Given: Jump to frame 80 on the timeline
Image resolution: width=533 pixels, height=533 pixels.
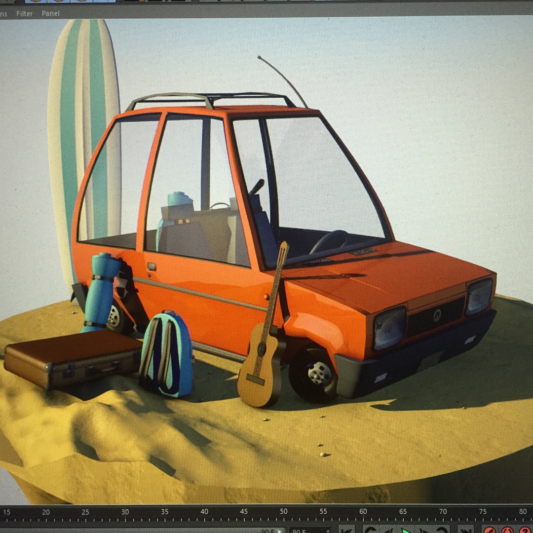Looking at the screenshot, I should tap(523, 511).
